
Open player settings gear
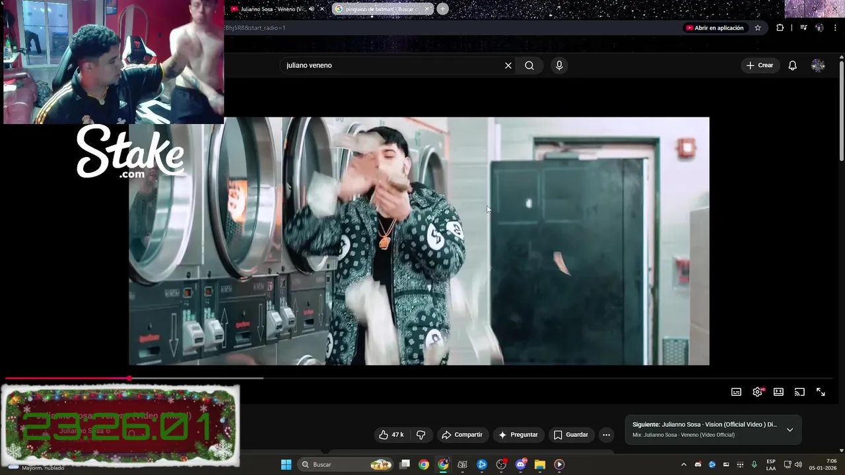[x=757, y=392]
